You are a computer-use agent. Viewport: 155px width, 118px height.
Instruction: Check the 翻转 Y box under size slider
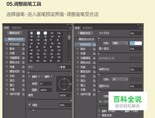coord(42,76)
